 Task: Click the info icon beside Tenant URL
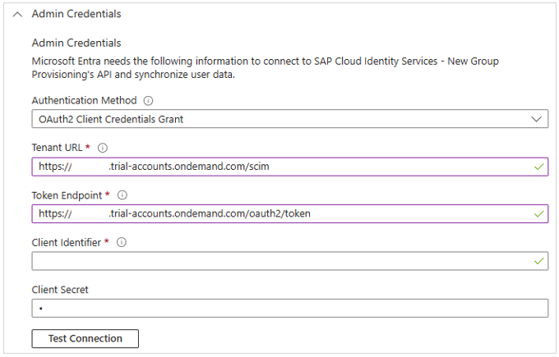click(x=103, y=149)
